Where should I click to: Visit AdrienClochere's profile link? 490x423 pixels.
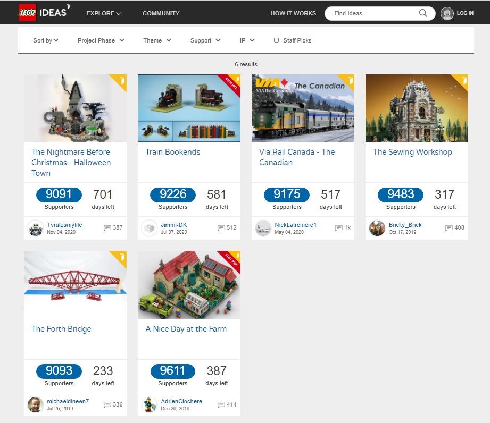(181, 401)
